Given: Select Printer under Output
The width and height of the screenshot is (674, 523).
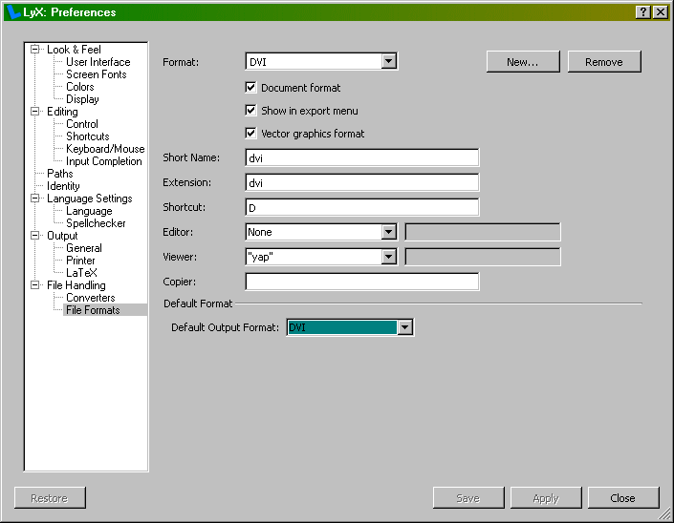Looking at the screenshot, I should pyautogui.click(x=80, y=261).
